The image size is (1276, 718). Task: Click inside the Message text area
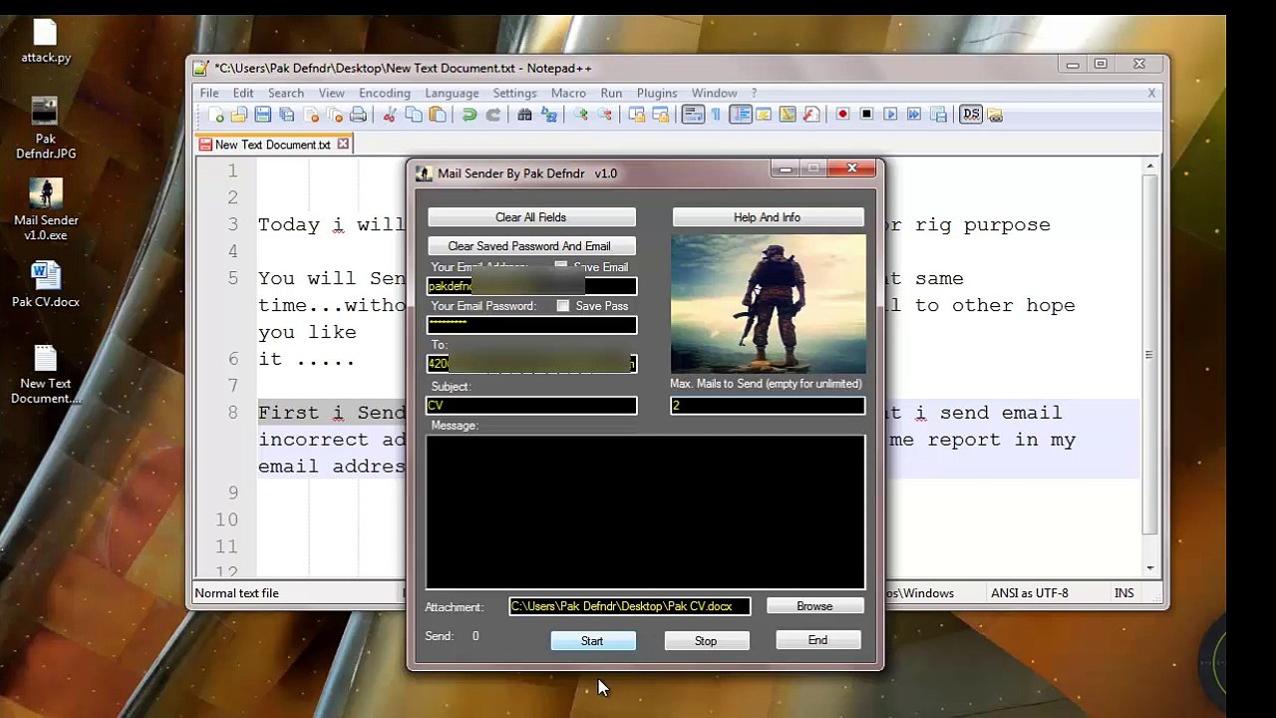(646, 513)
